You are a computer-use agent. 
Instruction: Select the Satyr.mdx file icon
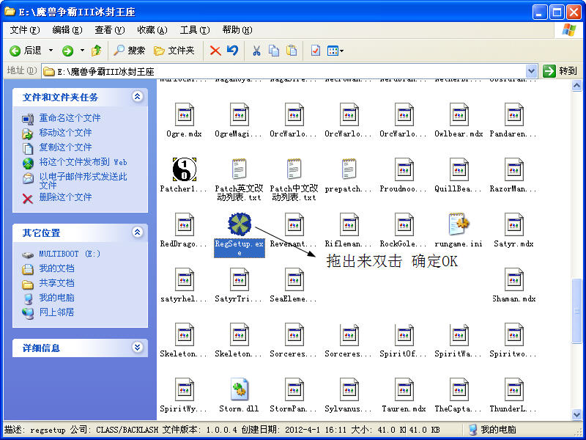[x=514, y=224]
